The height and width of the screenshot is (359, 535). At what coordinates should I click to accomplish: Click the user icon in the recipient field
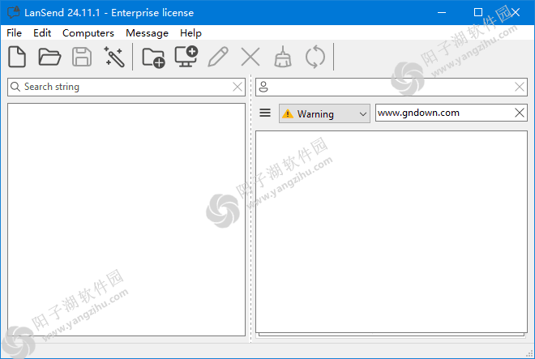tap(263, 87)
